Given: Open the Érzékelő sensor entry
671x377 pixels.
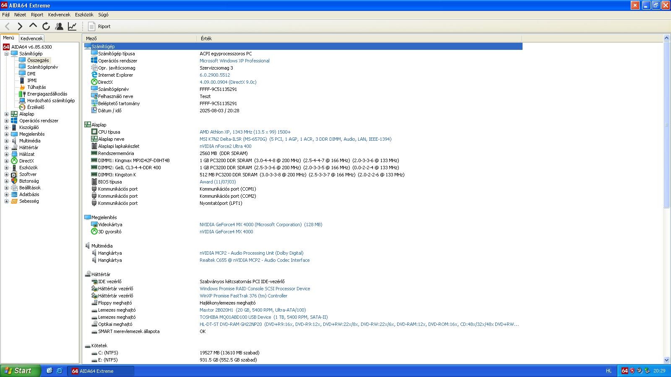Looking at the screenshot, I should coord(36,107).
